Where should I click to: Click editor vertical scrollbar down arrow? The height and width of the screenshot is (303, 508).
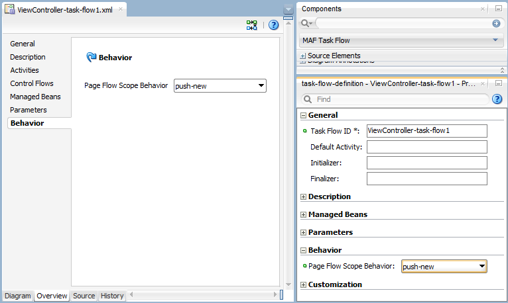pos(288,284)
